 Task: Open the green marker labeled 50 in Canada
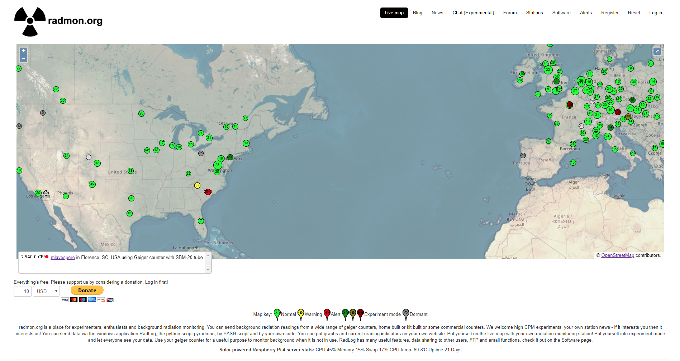pyautogui.click(x=63, y=101)
